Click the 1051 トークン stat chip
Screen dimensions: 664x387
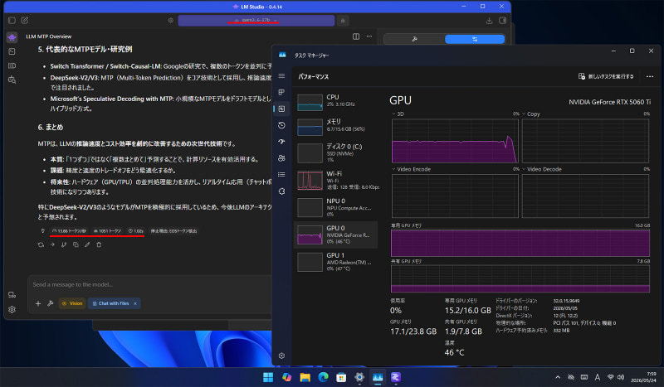point(108,231)
